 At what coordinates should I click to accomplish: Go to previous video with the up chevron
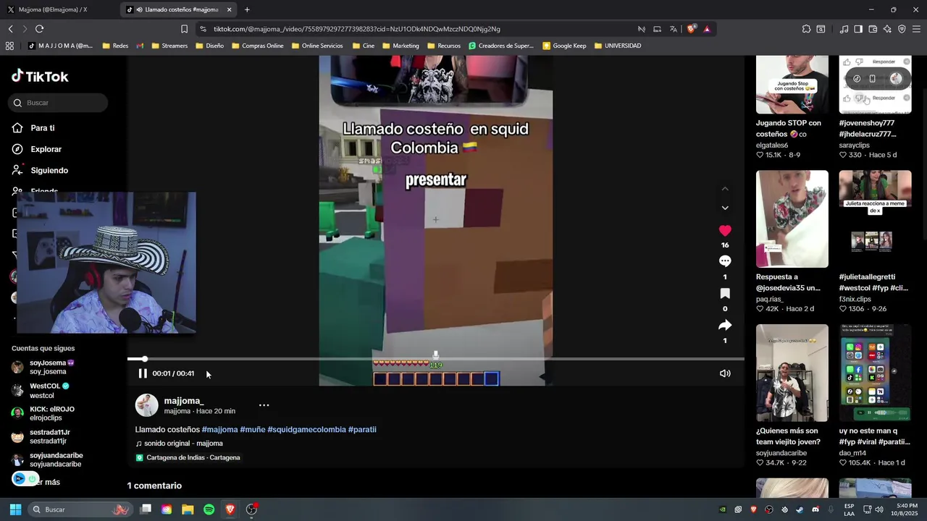coord(725,189)
